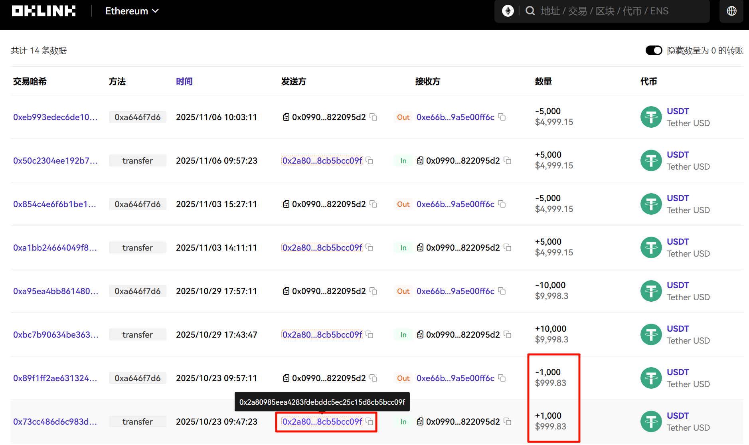Click contract icon beside sender in 15:27:11 row
The image size is (749, 445).
click(x=286, y=204)
